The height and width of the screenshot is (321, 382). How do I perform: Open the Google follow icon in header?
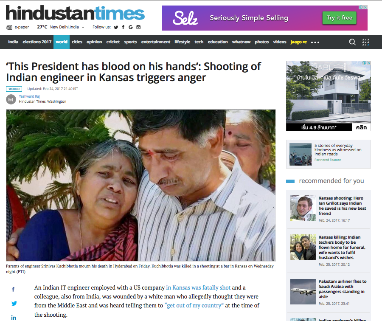click(x=131, y=27)
